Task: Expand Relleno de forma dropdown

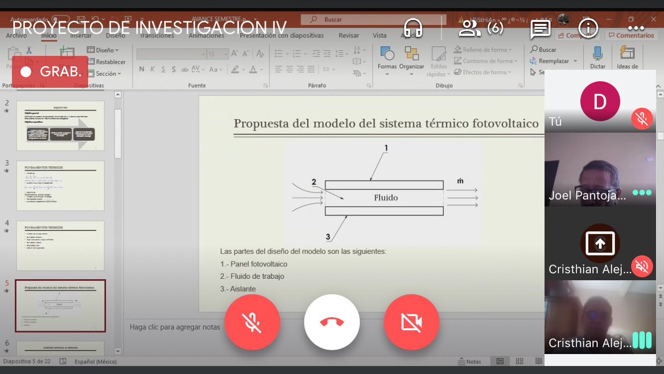Action: point(483,50)
